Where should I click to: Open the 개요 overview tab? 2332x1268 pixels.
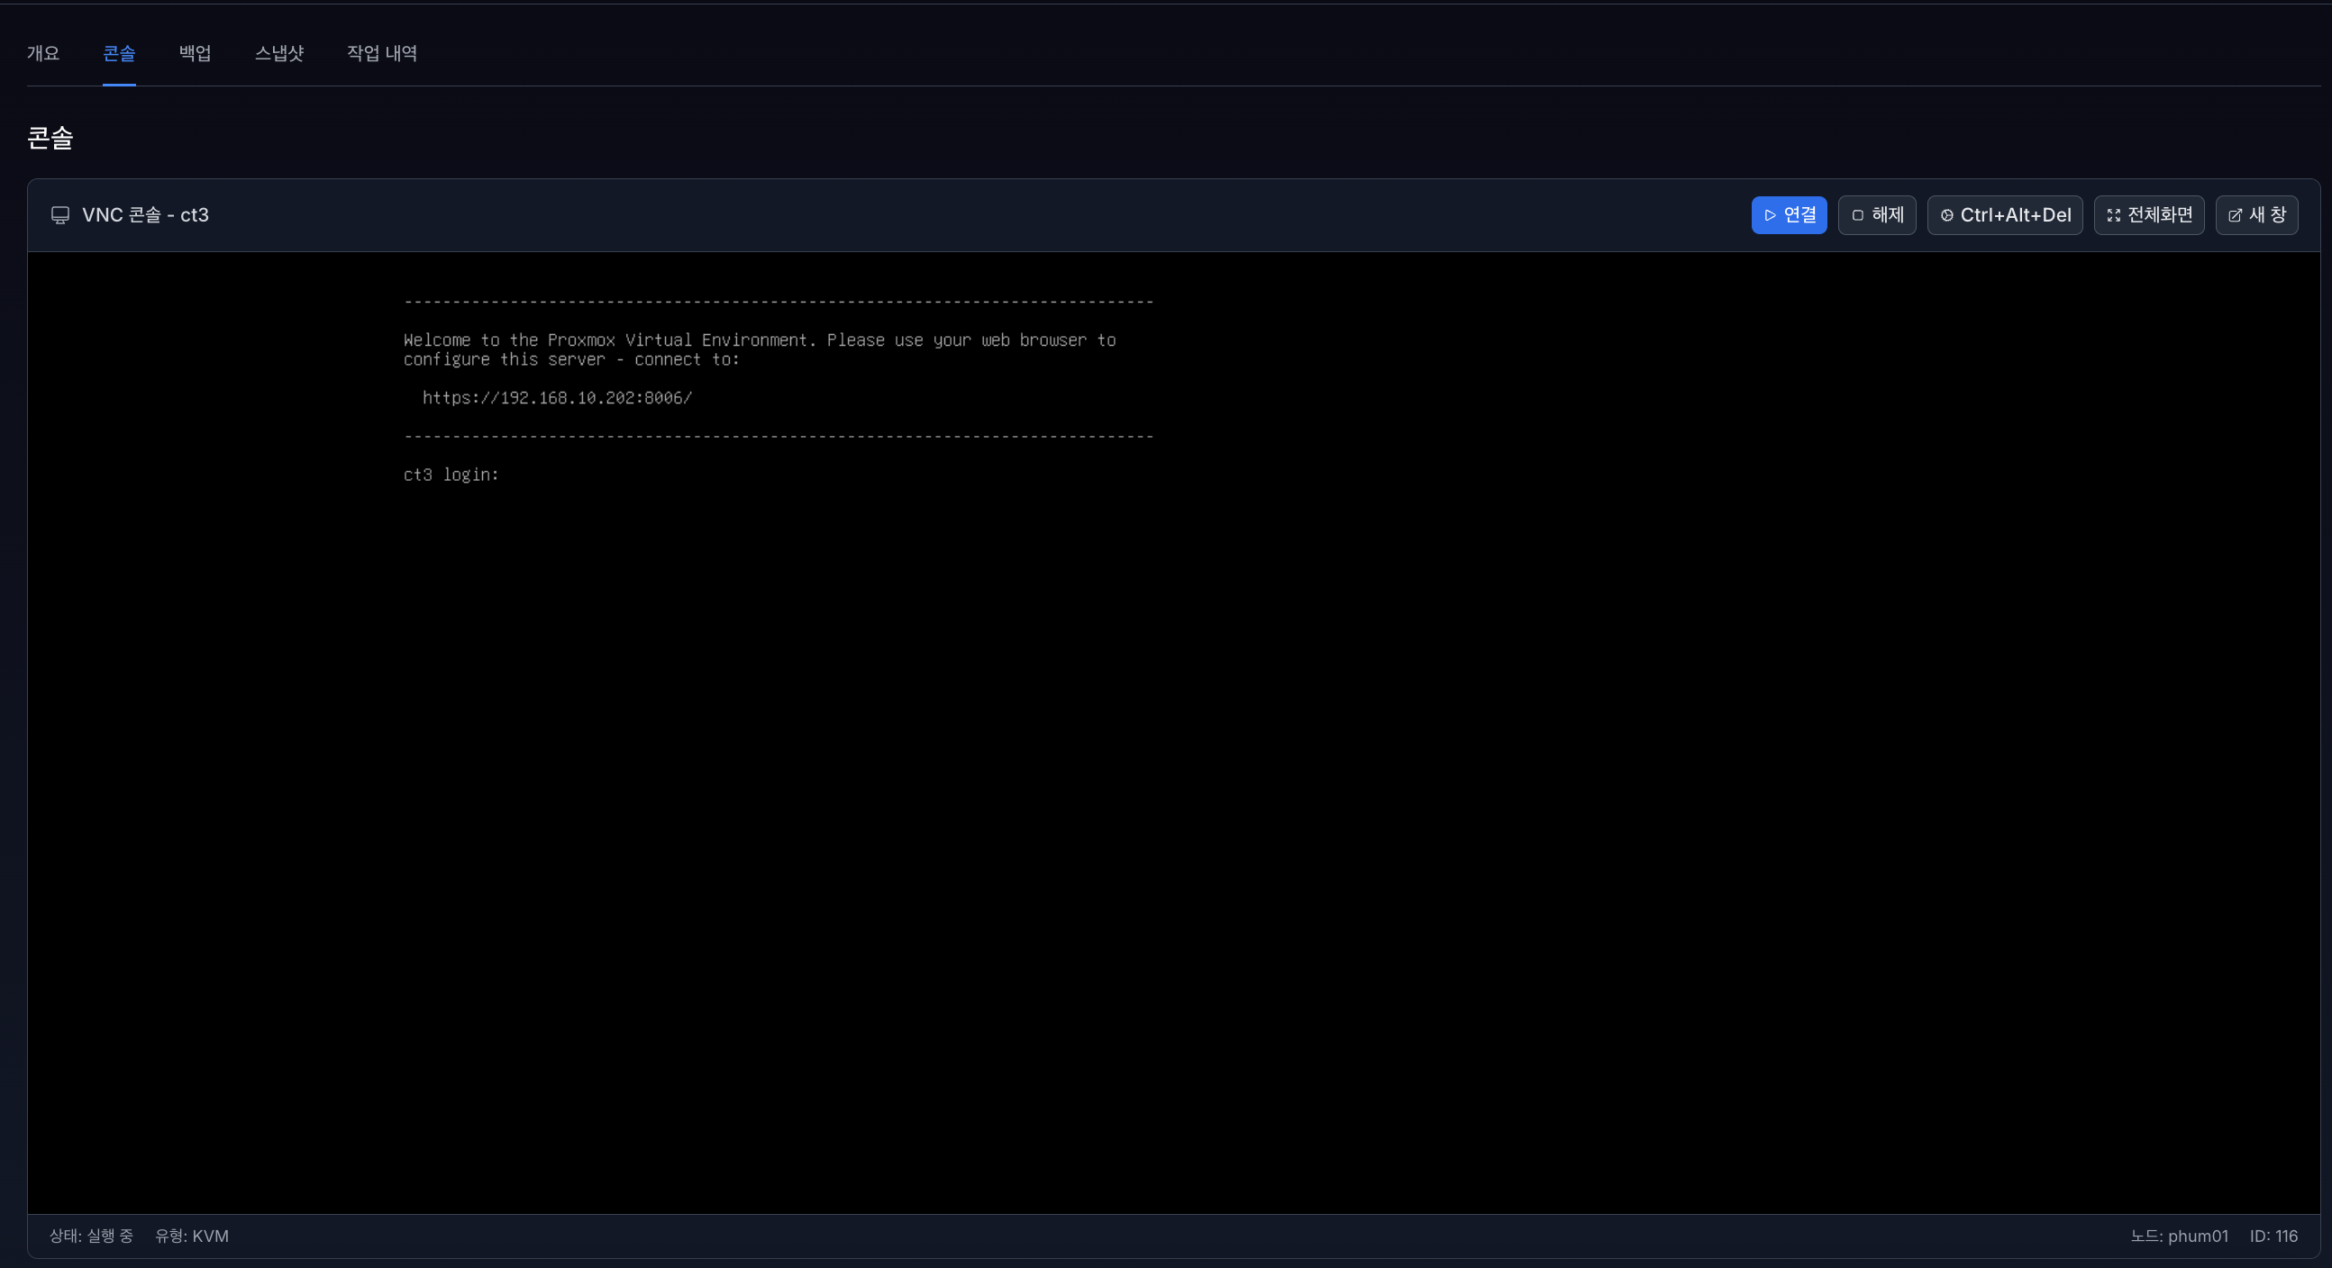coord(42,53)
